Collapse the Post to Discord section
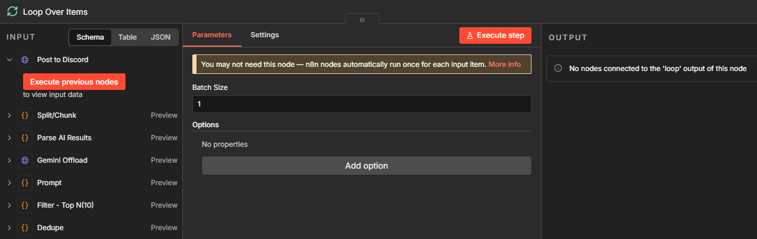This screenshot has width=757, height=239. [9, 60]
